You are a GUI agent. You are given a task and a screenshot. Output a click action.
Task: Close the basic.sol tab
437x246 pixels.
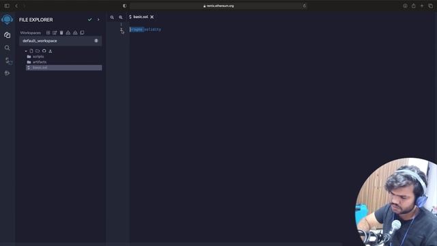pyautogui.click(x=152, y=17)
